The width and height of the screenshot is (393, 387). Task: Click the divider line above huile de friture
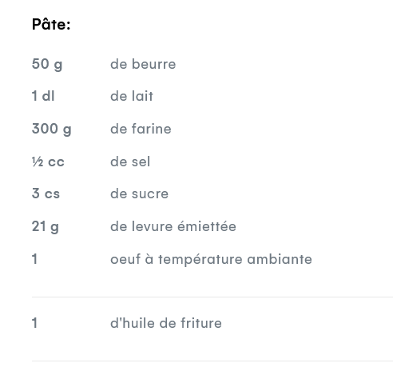pos(212,297)
